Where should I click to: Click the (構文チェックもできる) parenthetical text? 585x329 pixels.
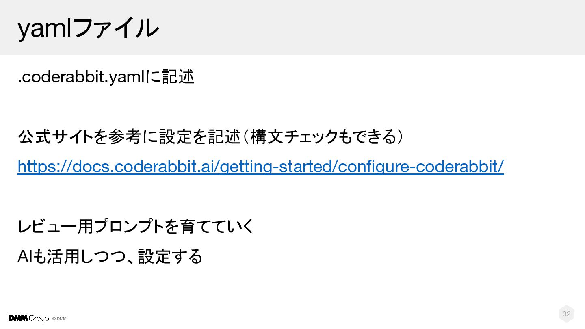click(x=324, y=137)
